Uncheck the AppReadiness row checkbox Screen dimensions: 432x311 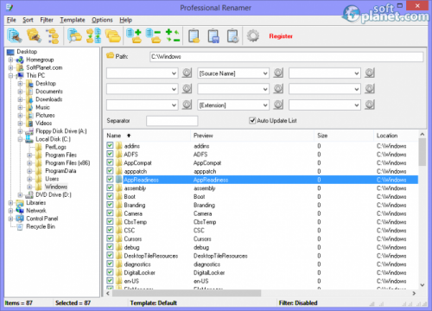click(110, 179)
